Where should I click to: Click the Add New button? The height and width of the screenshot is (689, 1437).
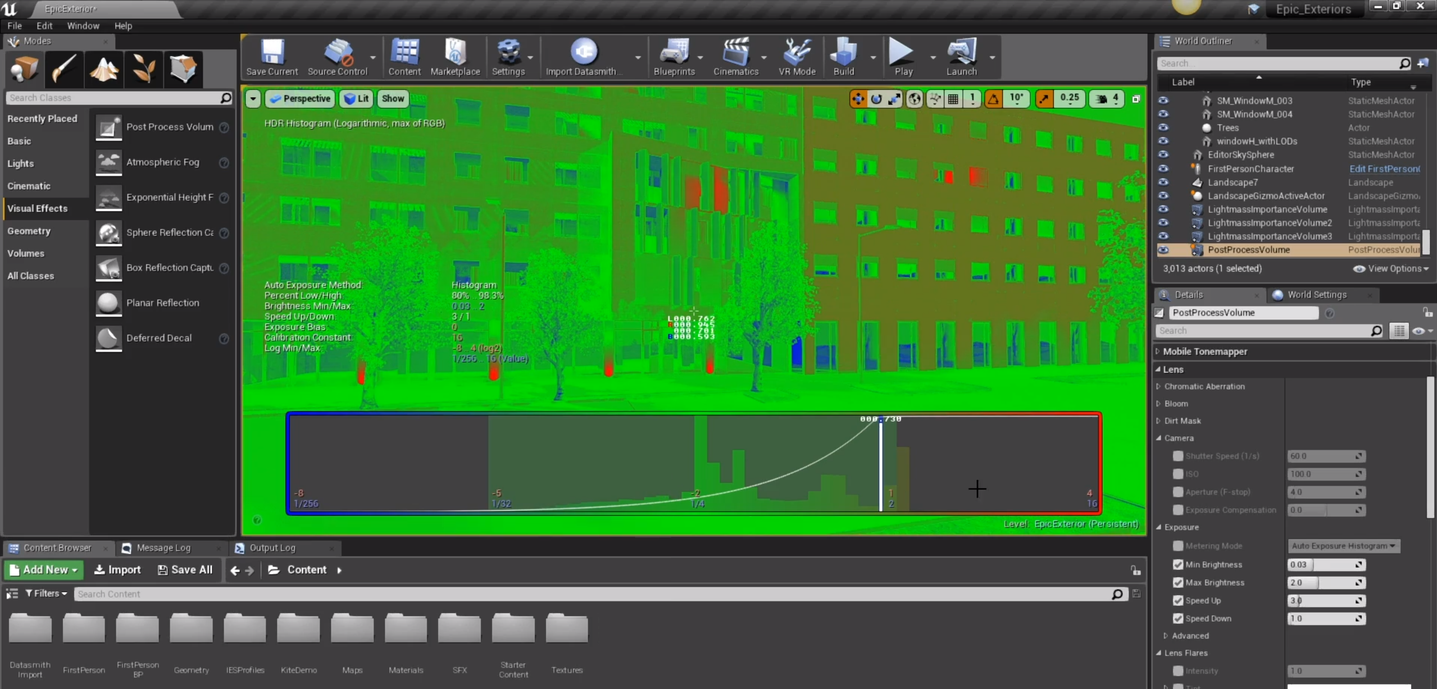point(44,569)
